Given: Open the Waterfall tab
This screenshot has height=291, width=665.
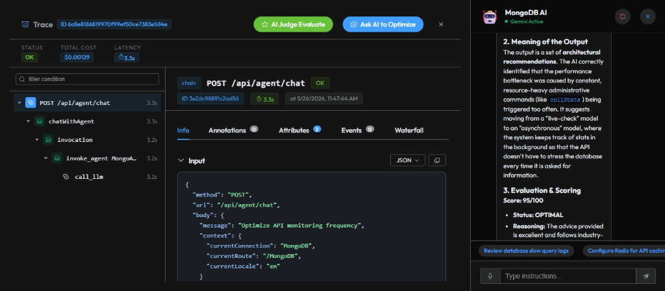Looking at the screenshot, I should [409, 130].
